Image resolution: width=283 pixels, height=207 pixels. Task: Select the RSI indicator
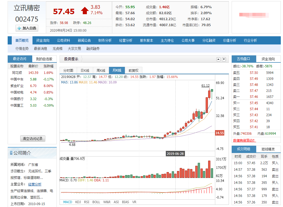87,202
